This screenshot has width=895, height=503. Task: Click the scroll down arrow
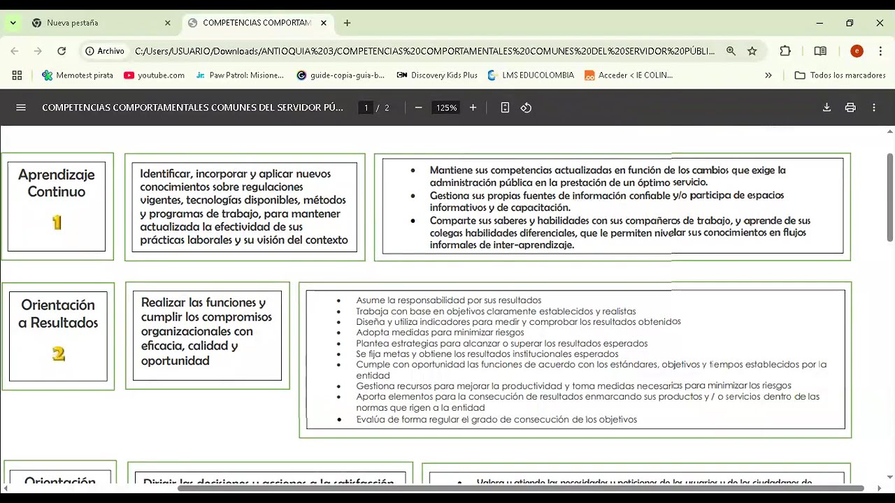coord(889,478)
